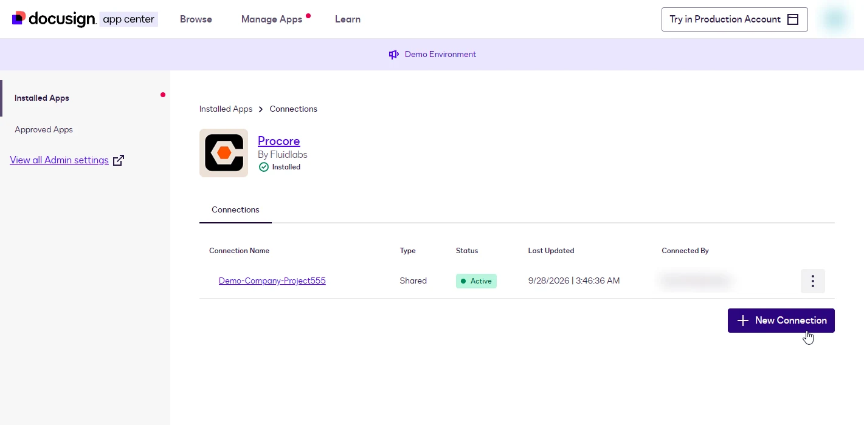The image size is (864, 425).
Task: Click the Docusign logo
Action: click(85, 19)
